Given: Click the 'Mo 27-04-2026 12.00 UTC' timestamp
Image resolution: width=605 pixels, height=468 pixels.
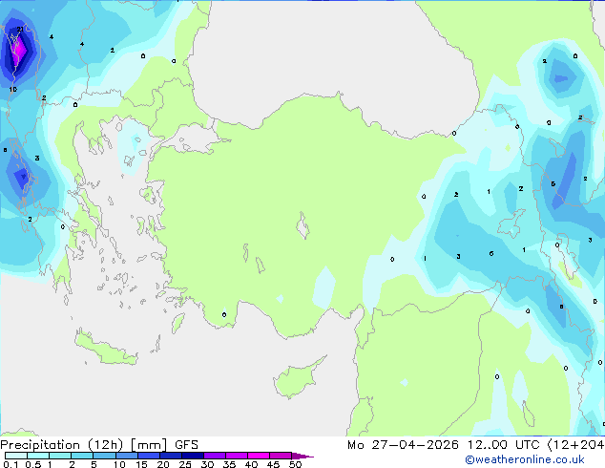Looking at the screenshot, I should pyautogui.click(x=443, y=445).
